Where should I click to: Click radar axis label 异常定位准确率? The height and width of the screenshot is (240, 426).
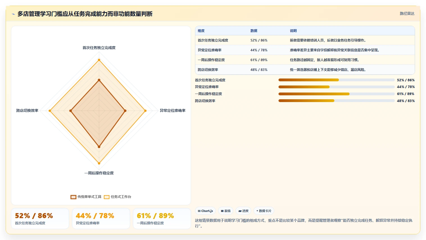(x=173, y=110)
